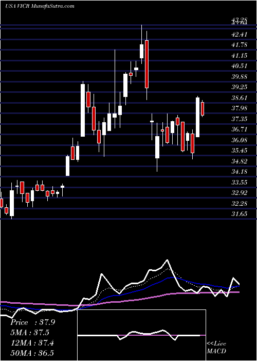
Task: Click the tallest red candlestick near the peak
Action: click(x=146, y=64)
